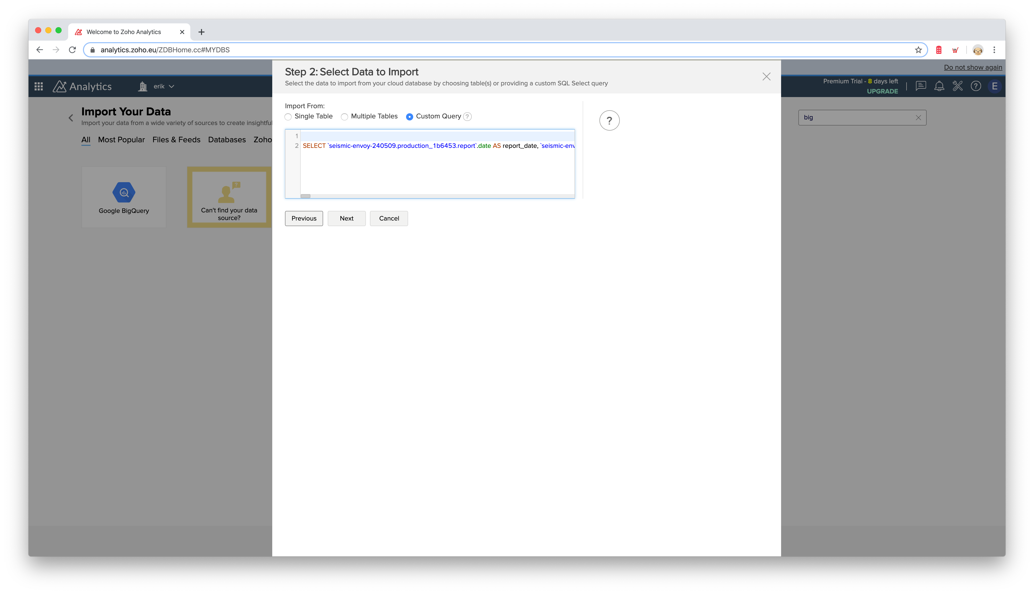1034x594 pixels.
Task: Click the Next button
Action: [347, 218]
